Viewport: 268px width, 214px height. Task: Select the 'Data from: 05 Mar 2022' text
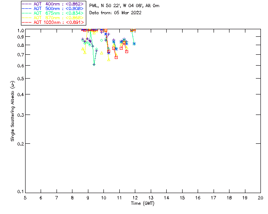(115, 13)
